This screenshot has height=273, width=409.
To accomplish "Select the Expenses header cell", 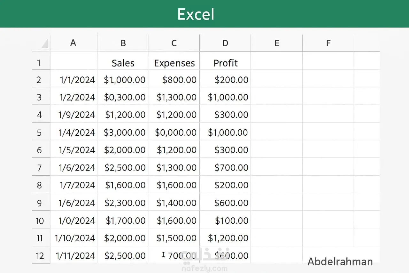I will (x=174, y=63).
